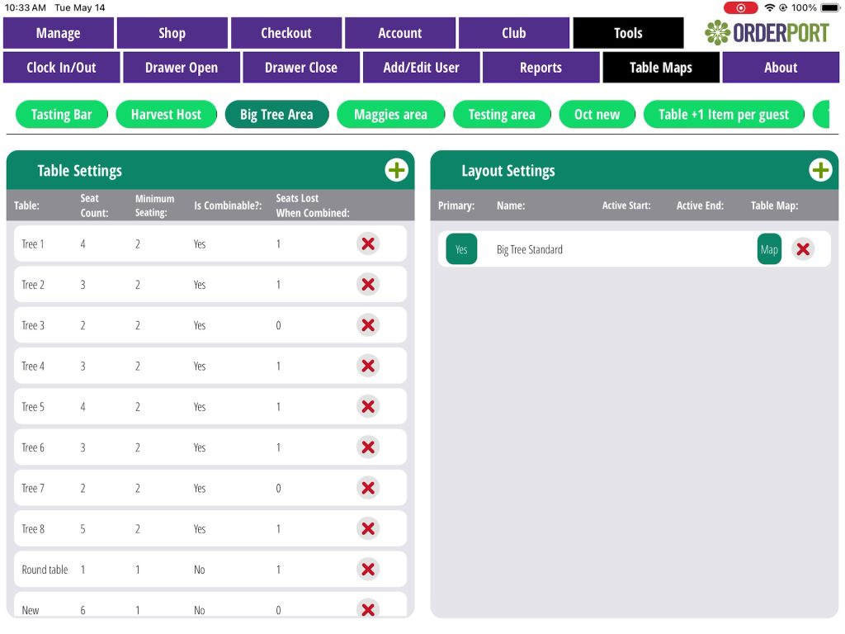Open the Add/Edit User page
This screenshot has width=845, height=634.
421,68
